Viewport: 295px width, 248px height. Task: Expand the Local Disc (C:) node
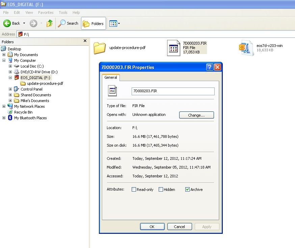tap(10, 66)
